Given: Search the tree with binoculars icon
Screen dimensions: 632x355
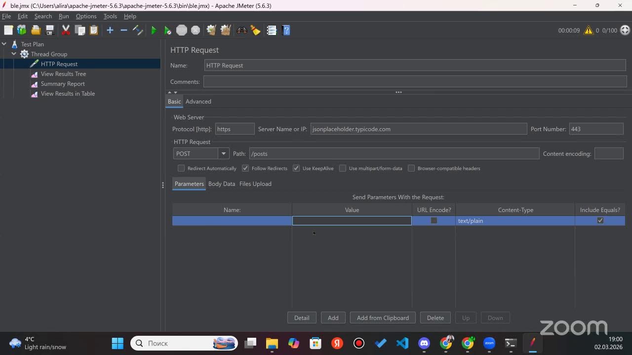Looking at the screenshot, I should [242, 30].
